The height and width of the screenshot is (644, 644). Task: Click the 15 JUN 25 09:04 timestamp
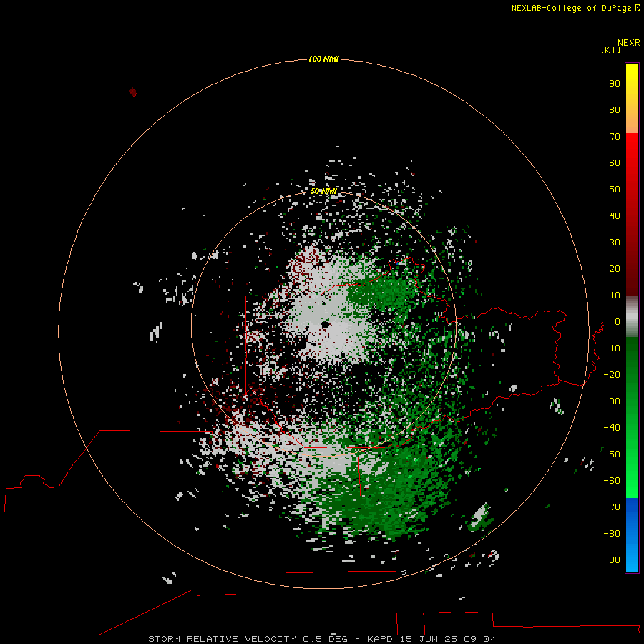[448, 639]
